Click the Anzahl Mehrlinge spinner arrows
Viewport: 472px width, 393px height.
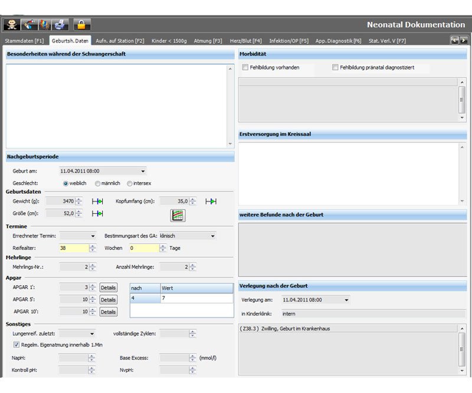pos(193,267)
